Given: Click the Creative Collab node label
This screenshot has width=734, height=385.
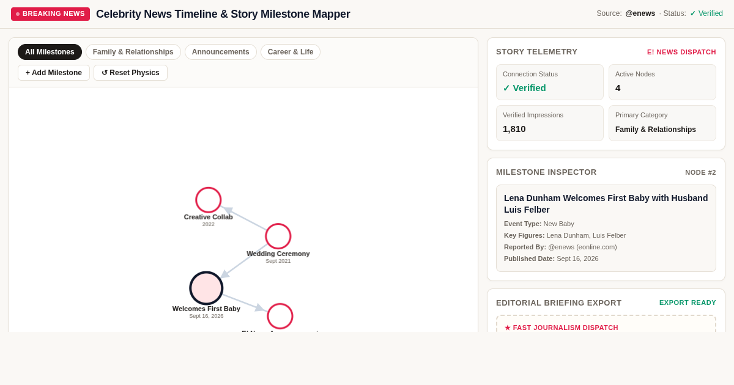Looking at the screenshot, I should tap(209, 217).
